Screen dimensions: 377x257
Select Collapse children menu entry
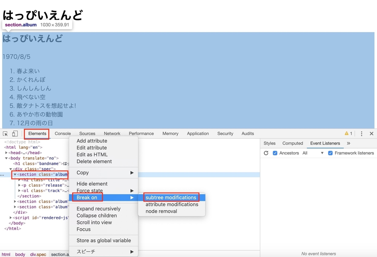coord(104,216)
